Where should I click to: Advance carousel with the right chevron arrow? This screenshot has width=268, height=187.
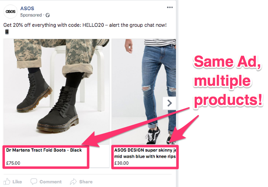point(169,103)
